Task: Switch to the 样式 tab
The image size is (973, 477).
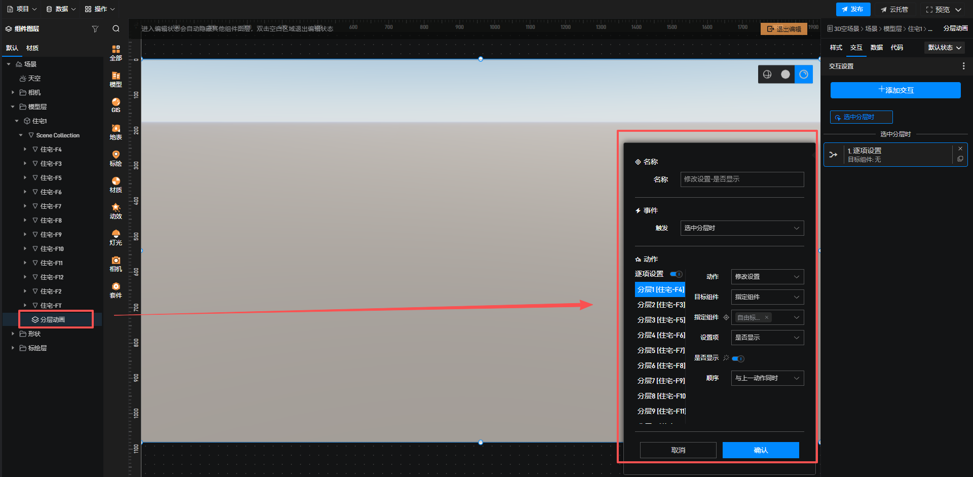Action: 836,48
